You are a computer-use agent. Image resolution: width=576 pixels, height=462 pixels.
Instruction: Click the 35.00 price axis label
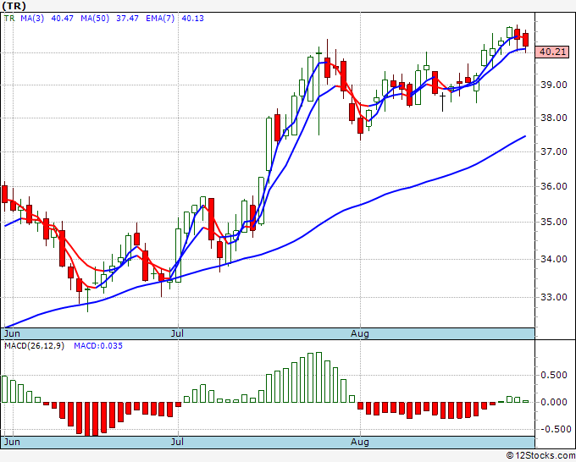pyautogui.click(x=554, y=222)
